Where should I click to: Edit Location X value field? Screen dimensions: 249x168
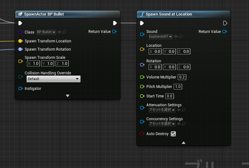[x=155, y=51]
